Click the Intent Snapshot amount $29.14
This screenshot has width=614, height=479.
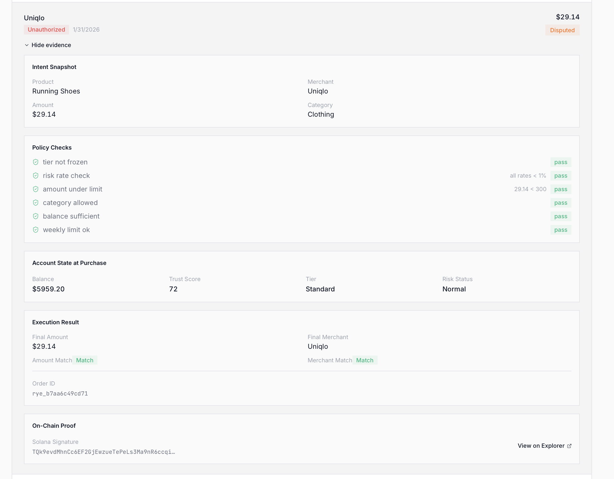44,114
